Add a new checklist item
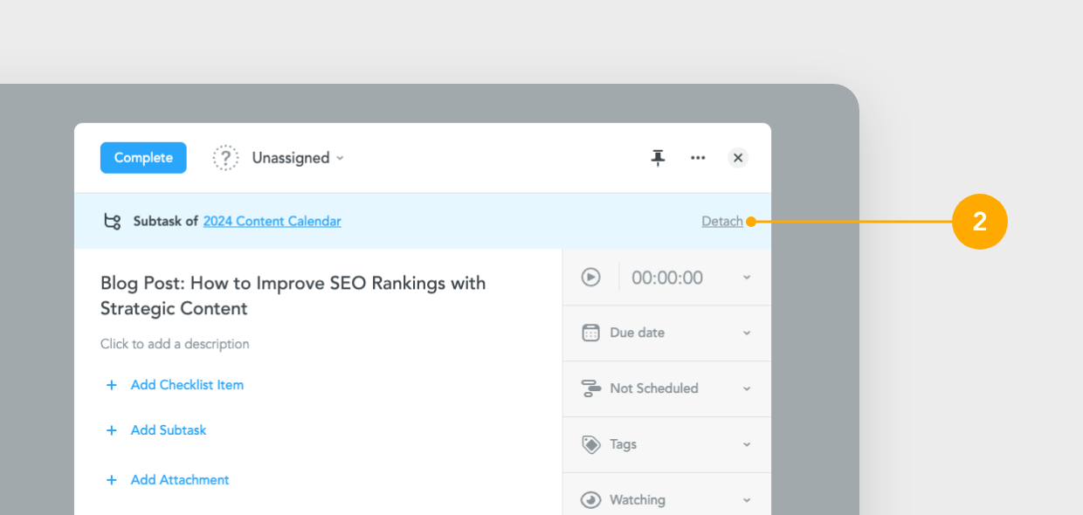The height and width of the screenshot is (515, 1083). (186, 384)
